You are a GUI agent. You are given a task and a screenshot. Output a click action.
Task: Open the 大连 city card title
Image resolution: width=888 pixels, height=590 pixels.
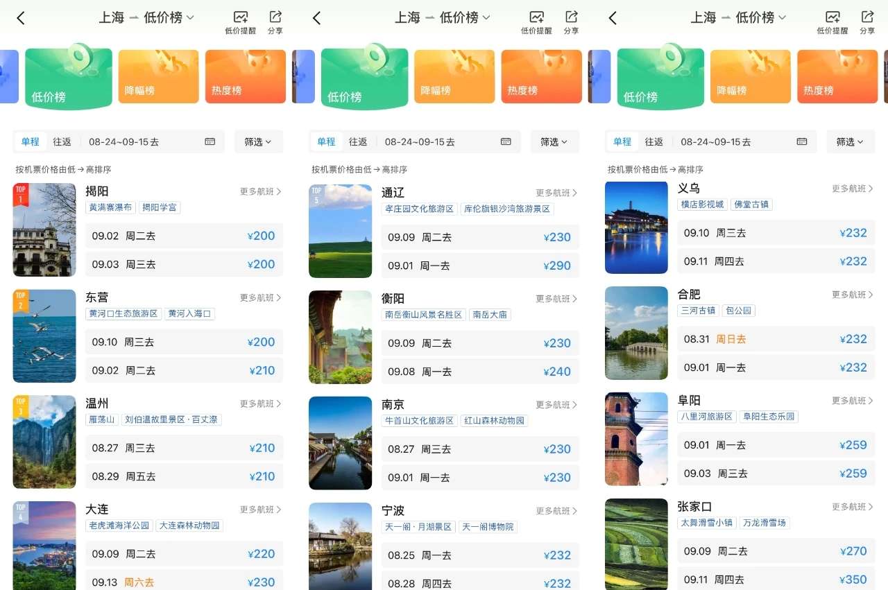click(97, 510)
